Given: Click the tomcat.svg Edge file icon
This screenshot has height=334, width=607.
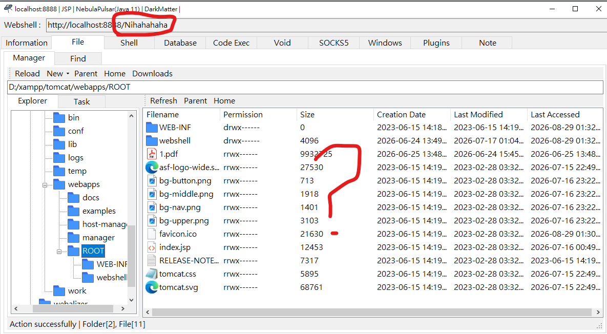Looking at the screenshot, I should (x=152, y=287).
